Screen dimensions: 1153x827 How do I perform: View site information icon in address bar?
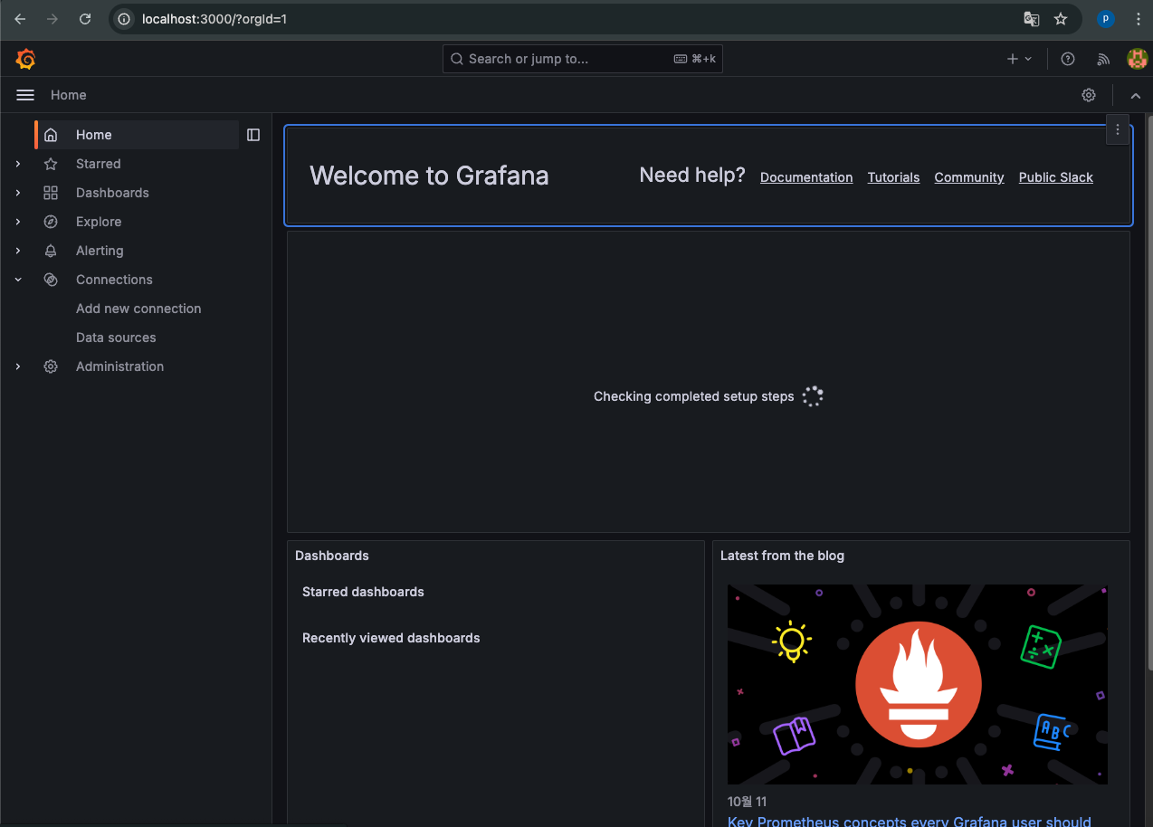click(124, 18)
